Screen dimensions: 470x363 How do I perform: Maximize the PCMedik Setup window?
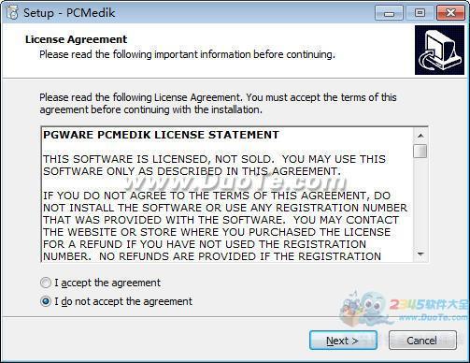(x=420, y=13)
